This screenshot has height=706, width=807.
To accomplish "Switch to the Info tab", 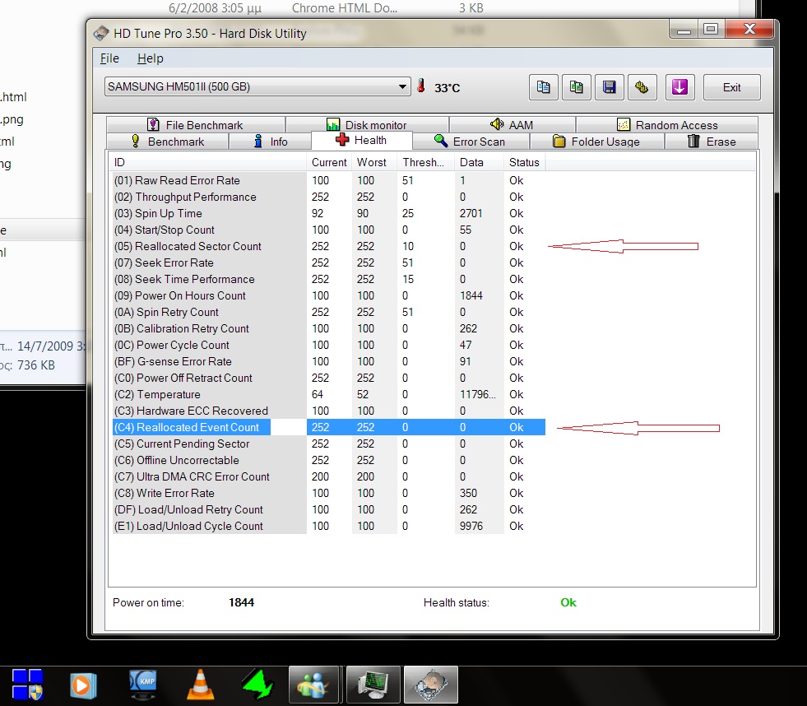I will [x=270, y=141].
